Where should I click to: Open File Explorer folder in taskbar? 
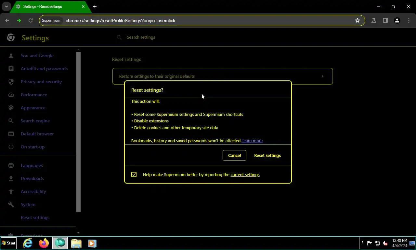76,243
